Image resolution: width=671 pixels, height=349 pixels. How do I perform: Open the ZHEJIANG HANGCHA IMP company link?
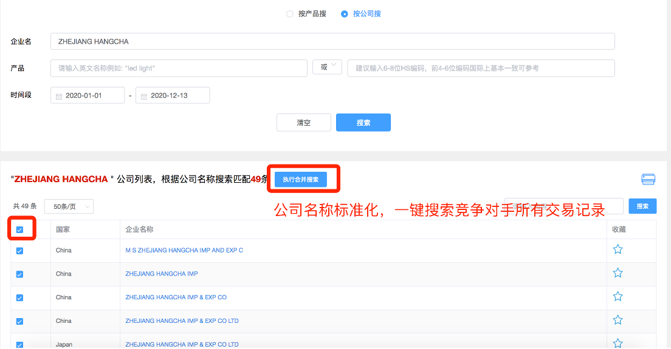tap(161, 274)
